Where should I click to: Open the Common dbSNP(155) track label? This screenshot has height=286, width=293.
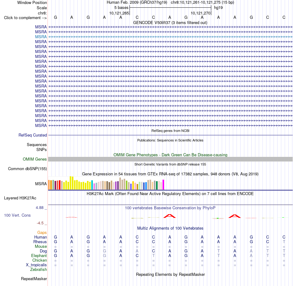coord(27,169)
